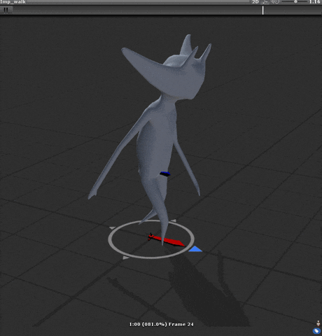The height and width of the screenshot is (336, 322).
Task: Click the white playhead marker on the timeline
Action: click(262, 10)
